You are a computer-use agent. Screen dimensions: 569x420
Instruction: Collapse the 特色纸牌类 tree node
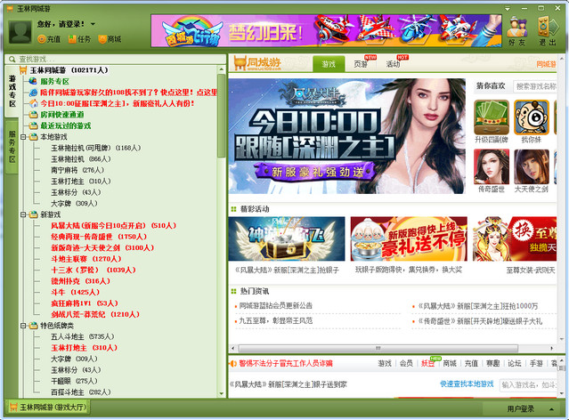tap(23, 326)
